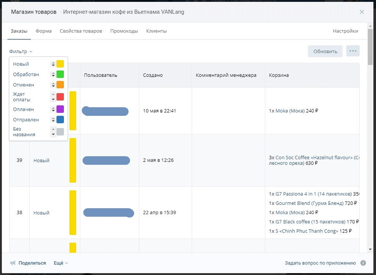Open the app info icon
This screenshot has height=275, width=376.
[x=363, y=263]
